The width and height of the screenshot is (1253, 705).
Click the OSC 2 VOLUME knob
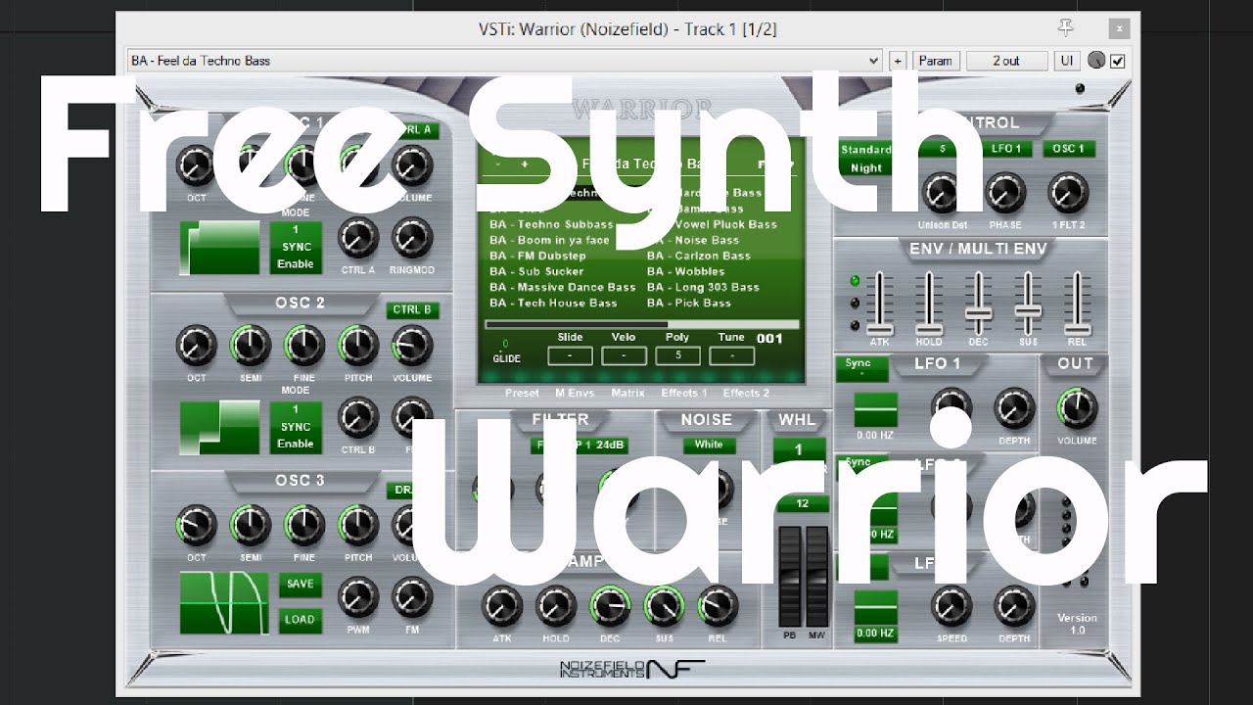click(x=412, y=346)
